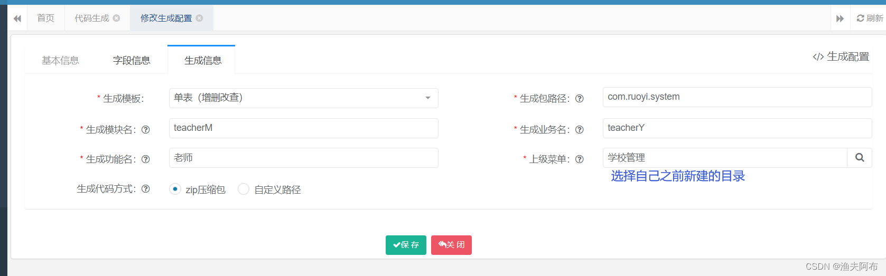The image size is (886, 276).
Task: Click the 关闭 button
Action: pyautogui.click(x=451, y=245)
